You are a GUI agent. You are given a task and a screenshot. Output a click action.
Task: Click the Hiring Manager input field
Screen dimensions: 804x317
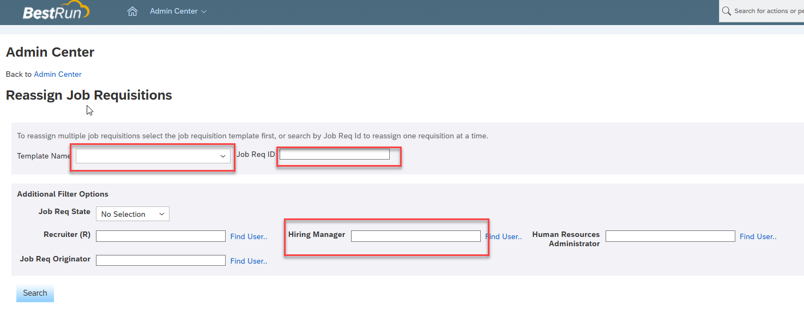click(416, 236)
